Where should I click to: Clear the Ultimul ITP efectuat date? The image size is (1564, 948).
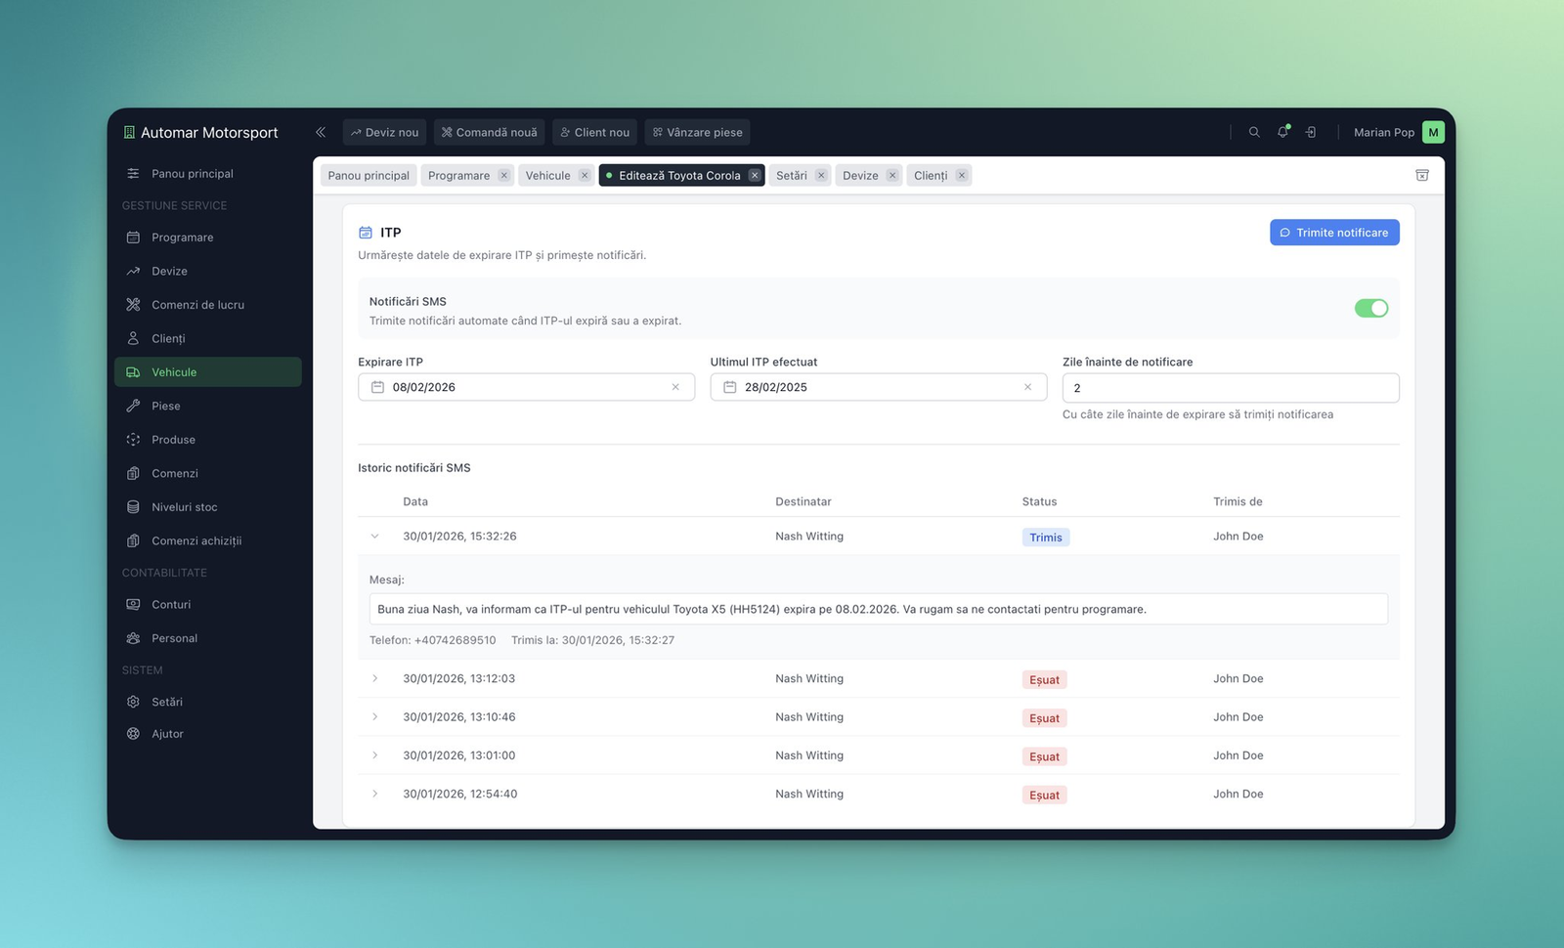click(1027, 387)
